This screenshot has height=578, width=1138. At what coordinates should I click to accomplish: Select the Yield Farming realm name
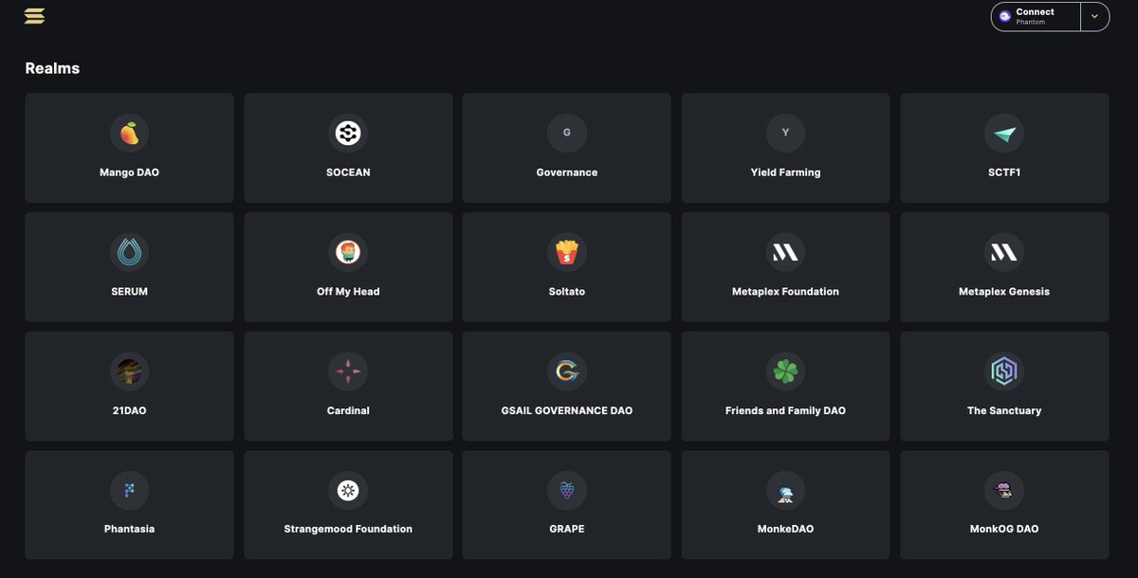click(x=785, y=172)
